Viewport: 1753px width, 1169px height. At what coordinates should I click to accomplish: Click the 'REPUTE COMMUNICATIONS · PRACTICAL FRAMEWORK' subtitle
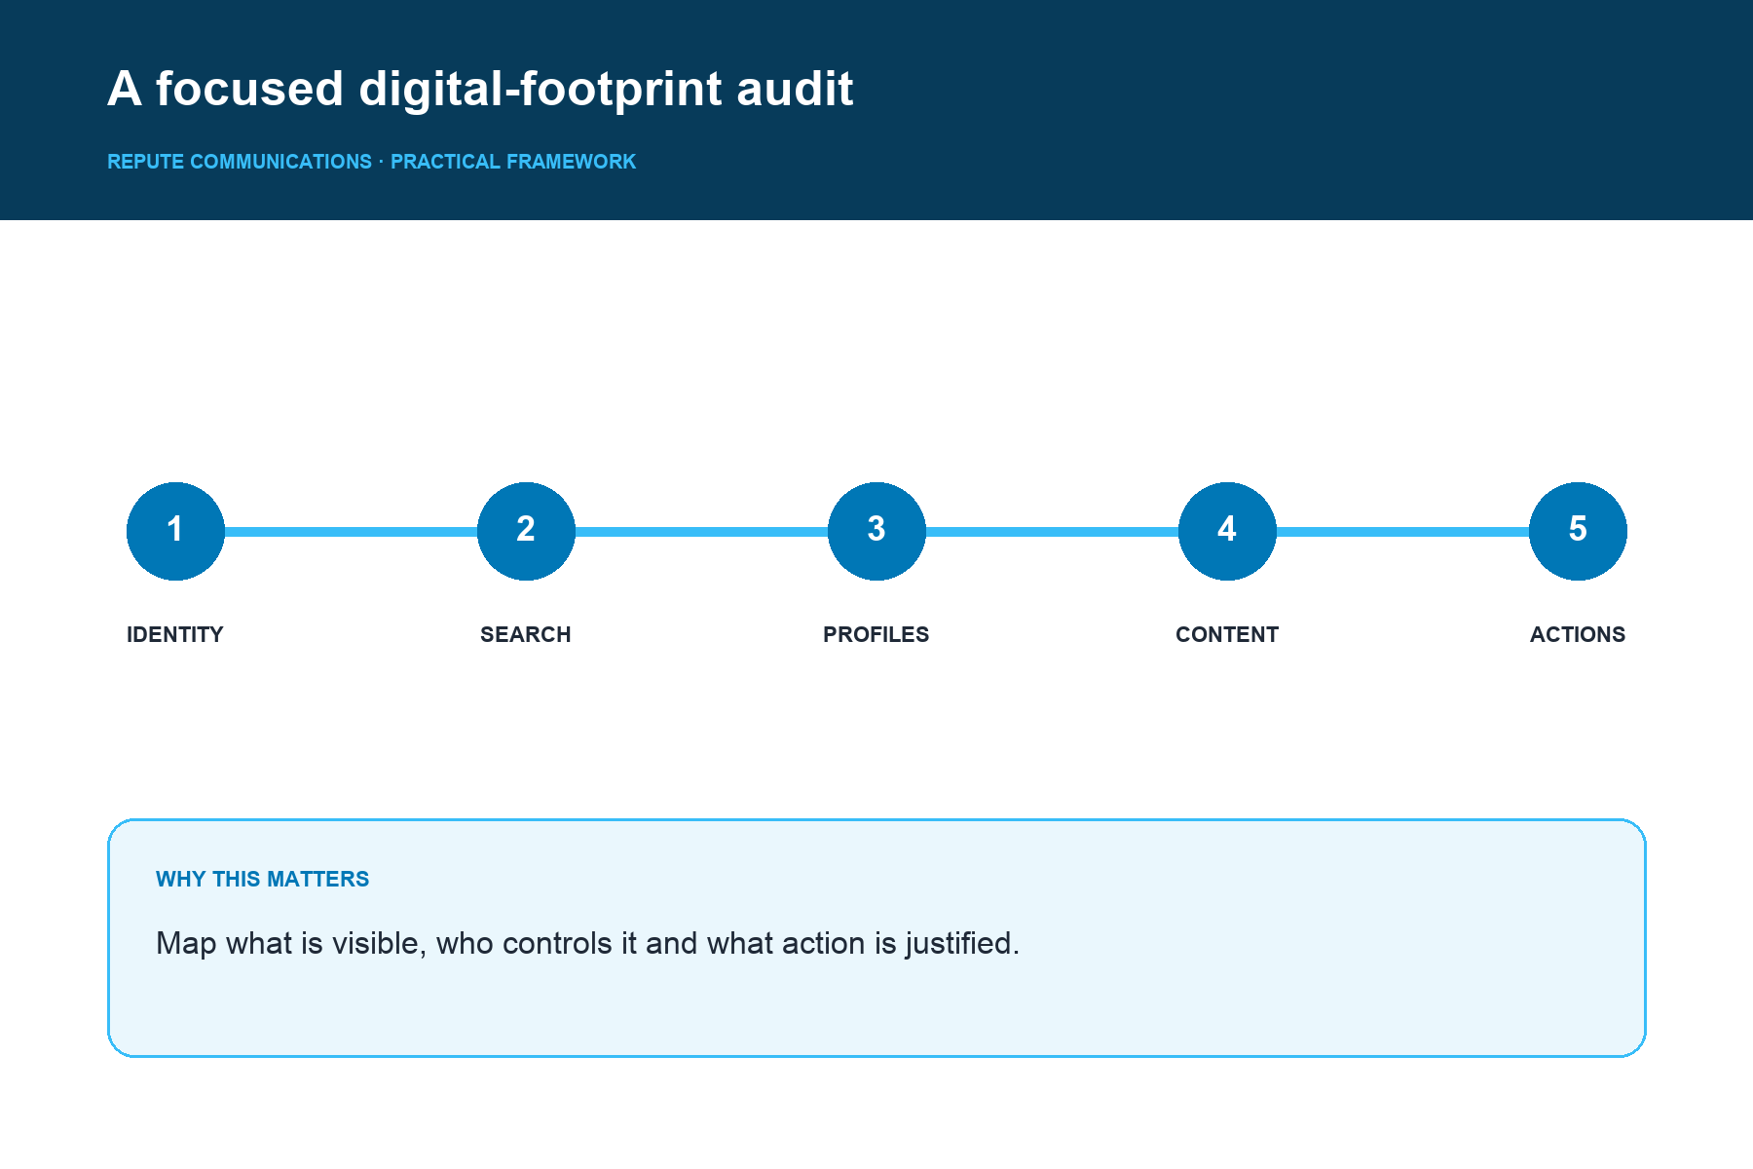371,162
